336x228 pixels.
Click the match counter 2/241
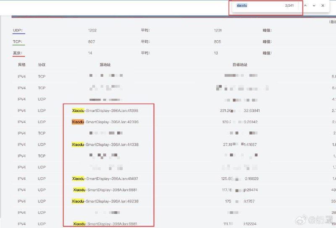point(289,5)
